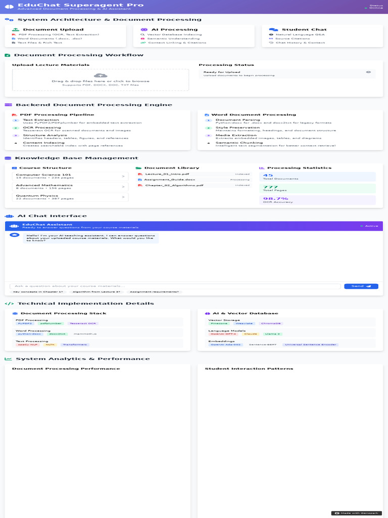Click the Student Chat bubbles icon
The height and width of the screenshot is (518, 388).
pyautogui.click(x=273, y=29)
